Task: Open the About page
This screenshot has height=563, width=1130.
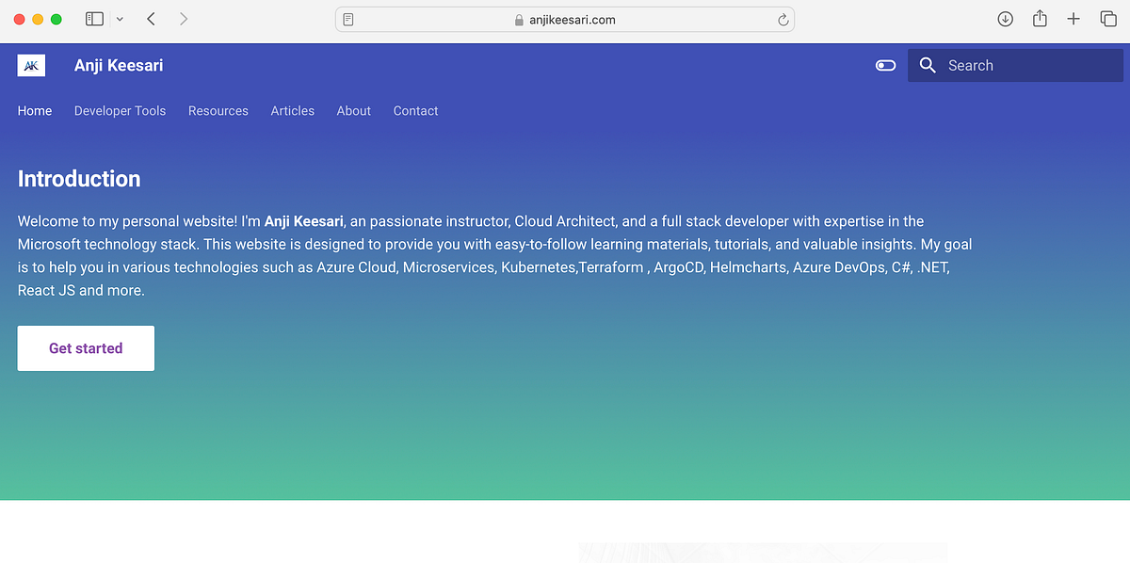Action: (x=353, y=110)
